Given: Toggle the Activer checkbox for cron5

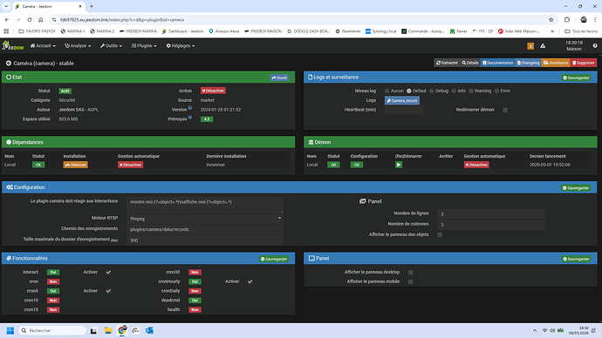Looking at the screenshot, I should pos(108,291).
